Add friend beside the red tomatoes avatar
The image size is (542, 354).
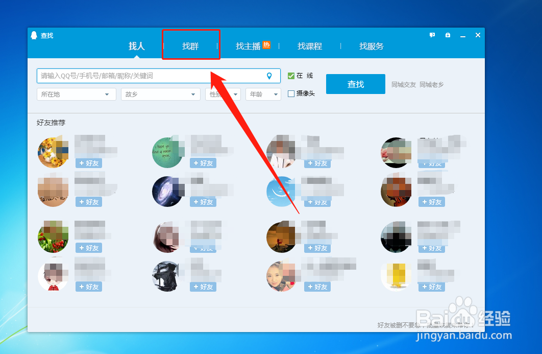tap(89, 248)
